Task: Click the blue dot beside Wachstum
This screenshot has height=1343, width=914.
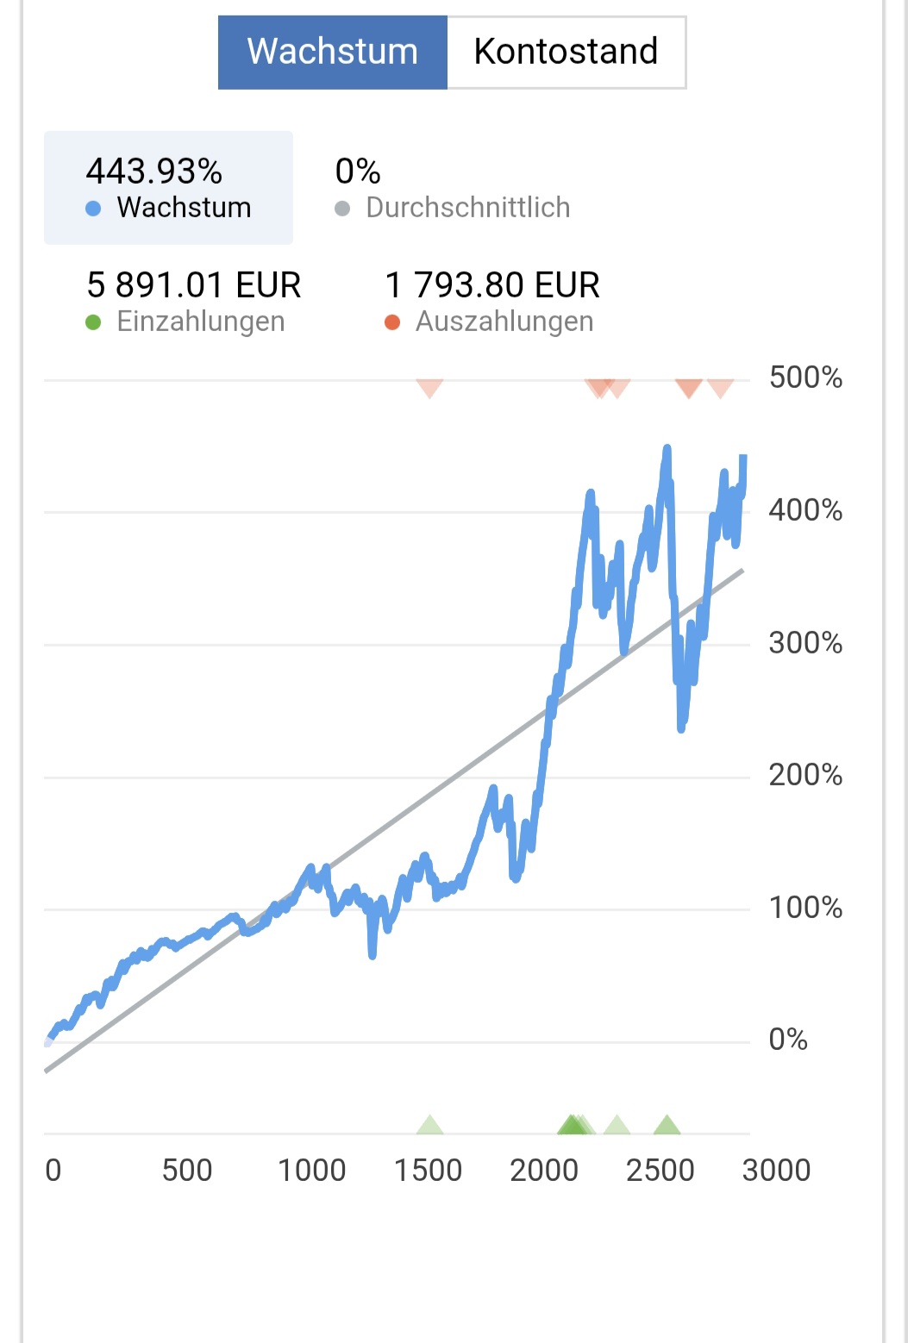Action: 94,209
